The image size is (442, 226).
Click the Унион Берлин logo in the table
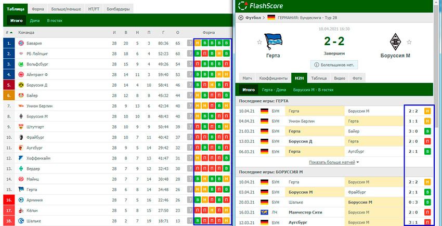[x=21, y=106]
